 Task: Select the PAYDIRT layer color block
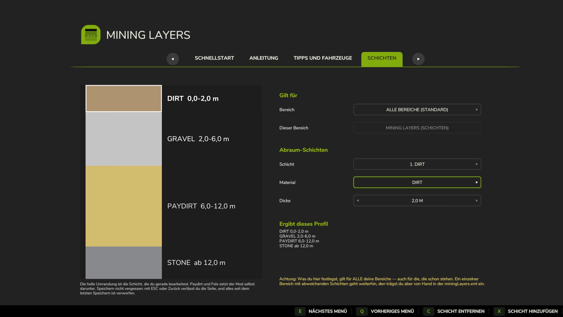click(x=123, y=206)
